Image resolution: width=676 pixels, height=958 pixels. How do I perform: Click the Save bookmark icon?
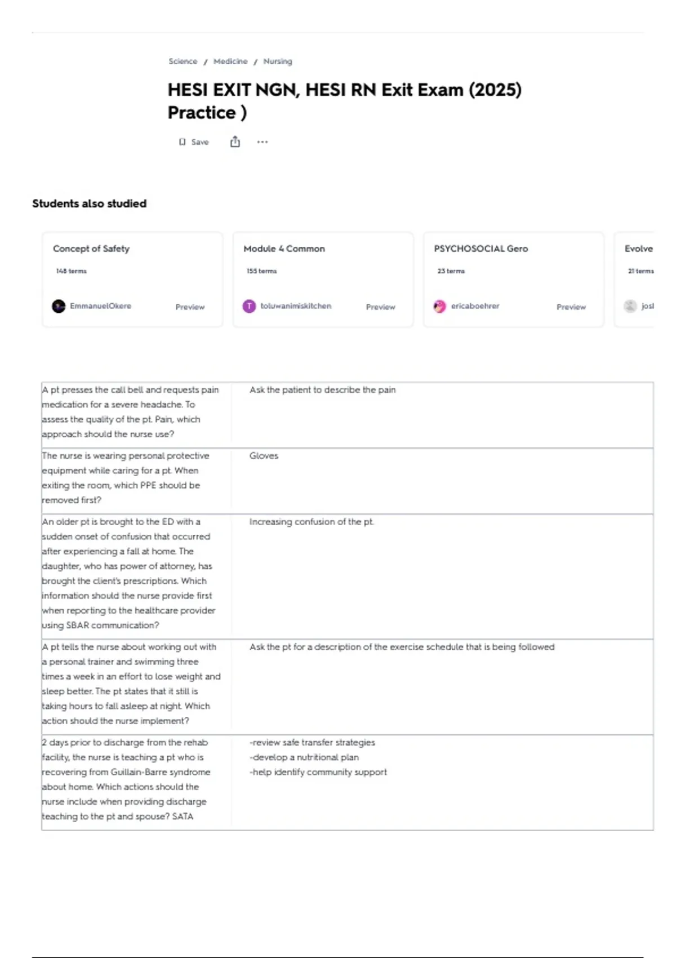click(x=182, y=142)
